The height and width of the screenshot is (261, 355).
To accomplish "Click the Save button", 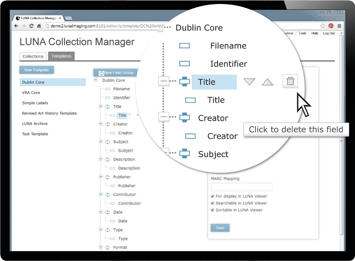I will [x=220, y=228].
